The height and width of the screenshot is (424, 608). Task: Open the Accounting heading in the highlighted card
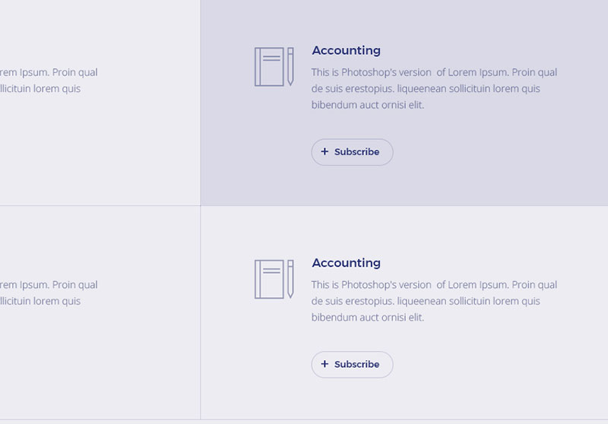click(x=346, y=51)
